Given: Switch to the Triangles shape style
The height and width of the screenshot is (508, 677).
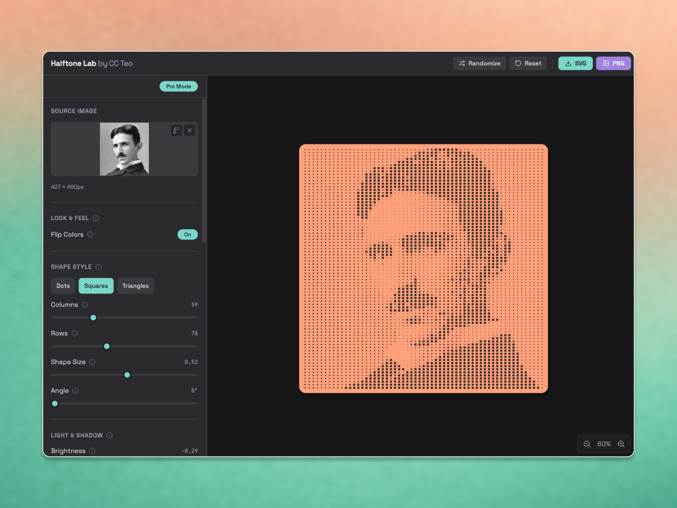Looking at the screenshot, I should click(x=135, y=286).
